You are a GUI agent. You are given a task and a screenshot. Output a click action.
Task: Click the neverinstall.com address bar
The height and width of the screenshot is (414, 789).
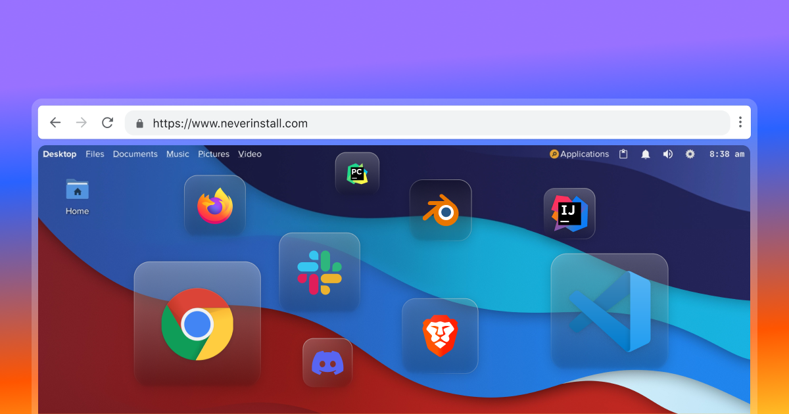tap(427, 123)
